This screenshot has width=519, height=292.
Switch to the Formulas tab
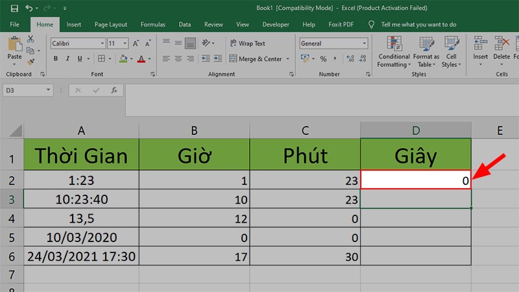click(x=152, y=25)
